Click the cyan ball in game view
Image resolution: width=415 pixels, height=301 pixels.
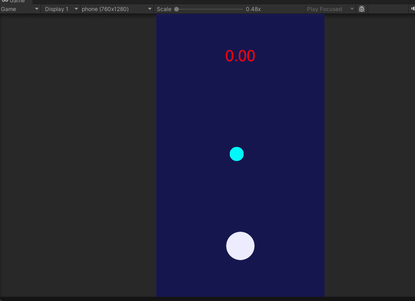tap(237, 154)
